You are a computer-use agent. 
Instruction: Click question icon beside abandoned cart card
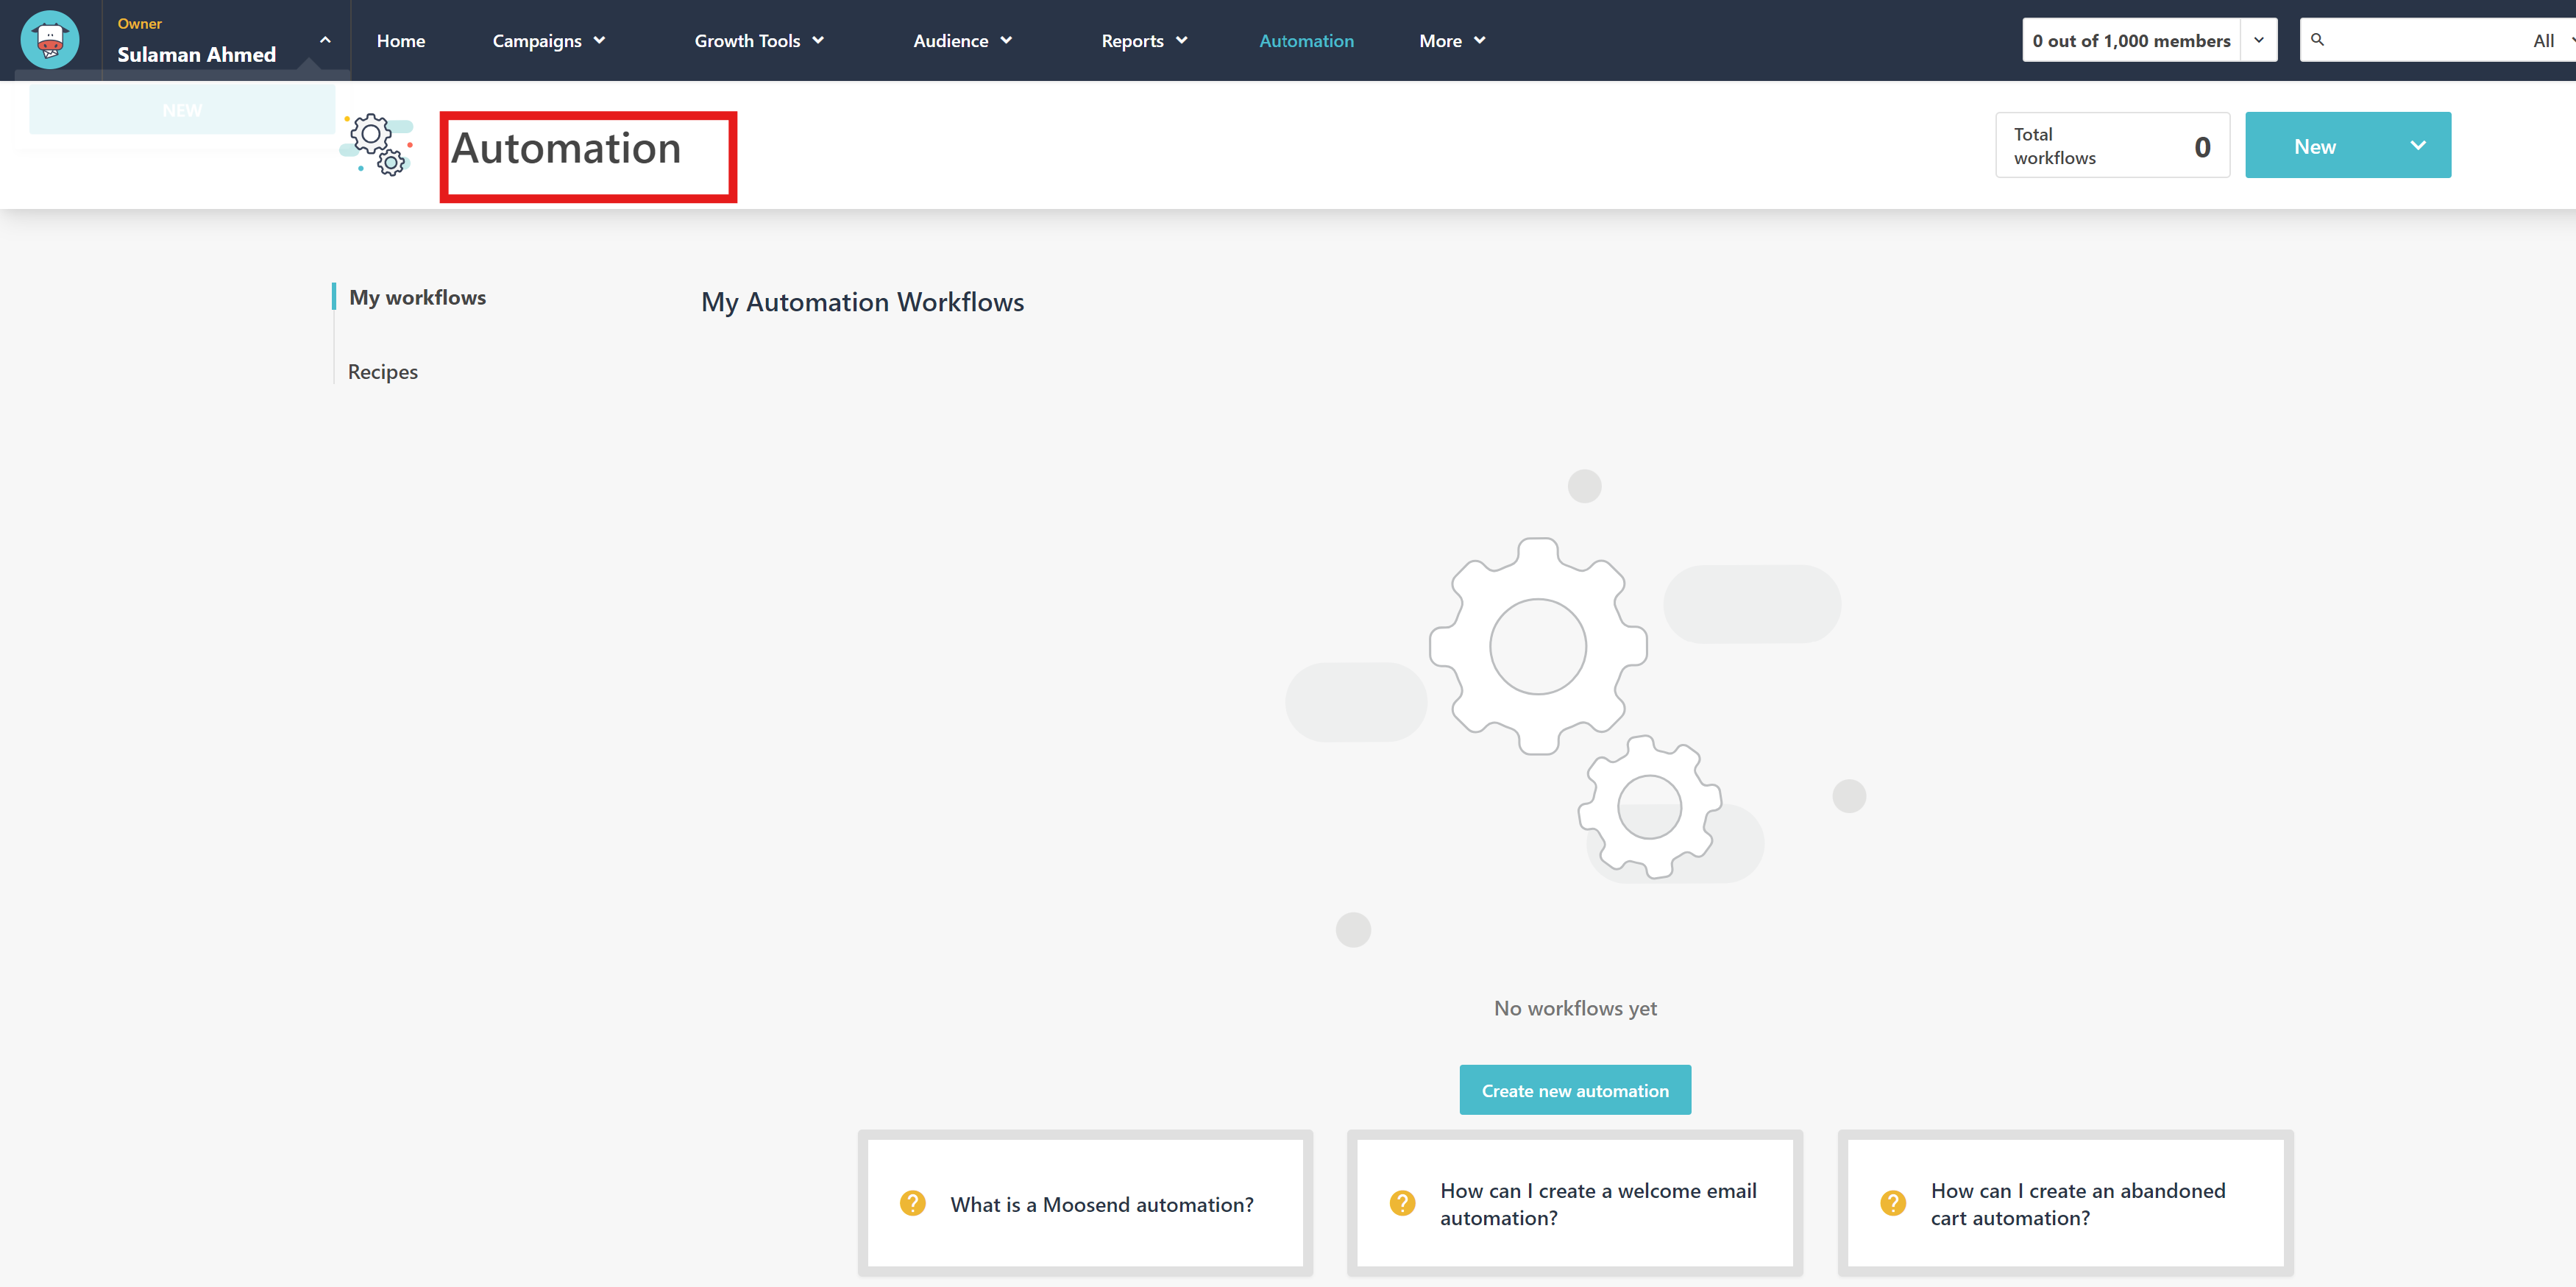click(1892, 1203)
